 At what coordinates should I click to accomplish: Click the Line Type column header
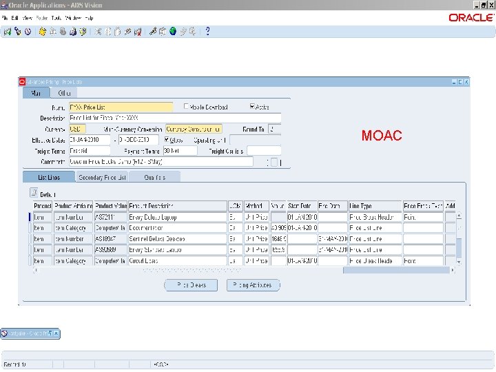click(x=375, y=206)
